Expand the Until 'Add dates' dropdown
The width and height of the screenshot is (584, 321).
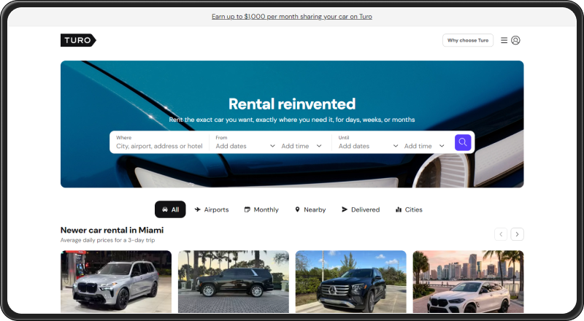[x=368, y=146]
